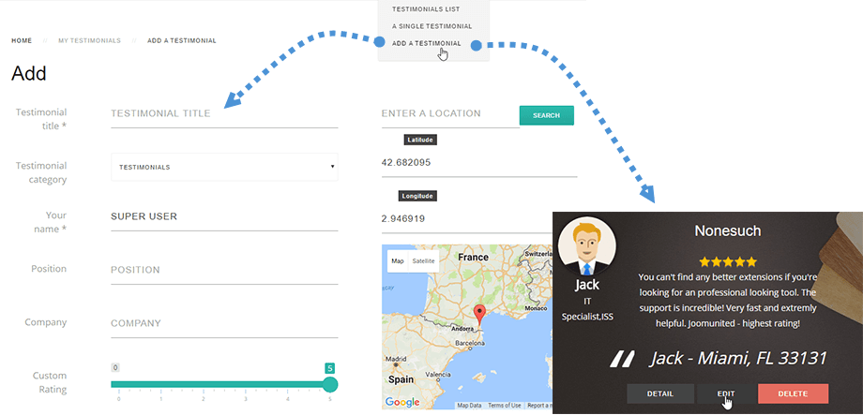Click the Google logo on map
Viewport: 863px width, 415px height.
(401, 402)
